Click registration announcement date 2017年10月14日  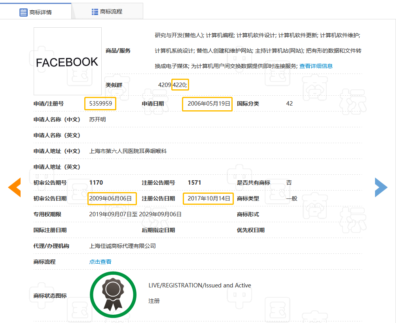pyautogui.click(x=208, y=198)
